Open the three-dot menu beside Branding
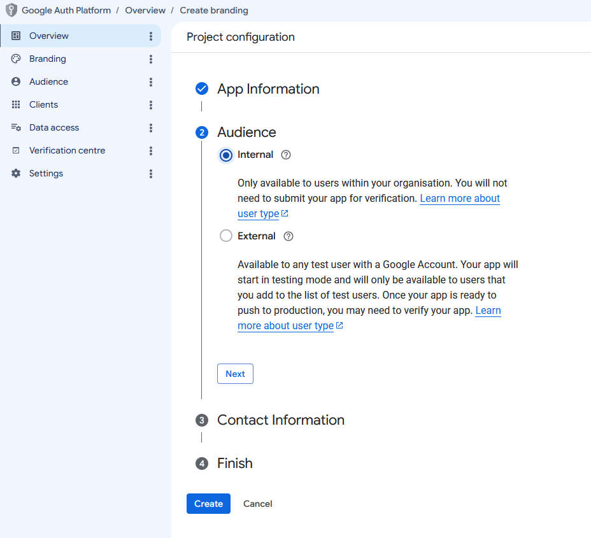This screenshot has height=538, width=591. coord(151,59)
